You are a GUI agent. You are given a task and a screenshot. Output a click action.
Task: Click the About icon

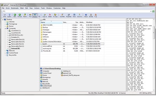click(x=86, y=16)
